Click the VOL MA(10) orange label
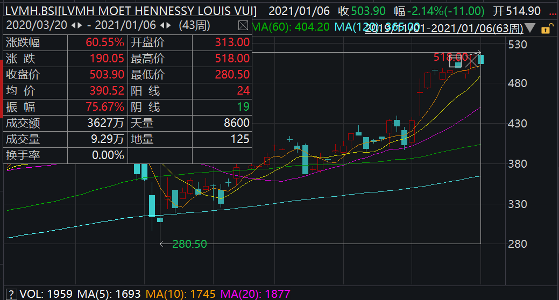The height and width of the screenshot is (300, 559). point(180,294)
